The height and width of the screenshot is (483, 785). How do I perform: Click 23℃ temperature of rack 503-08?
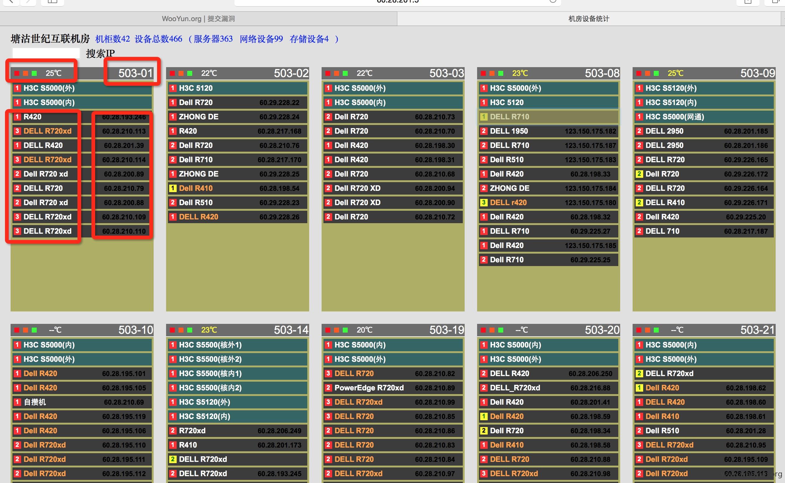520,73
